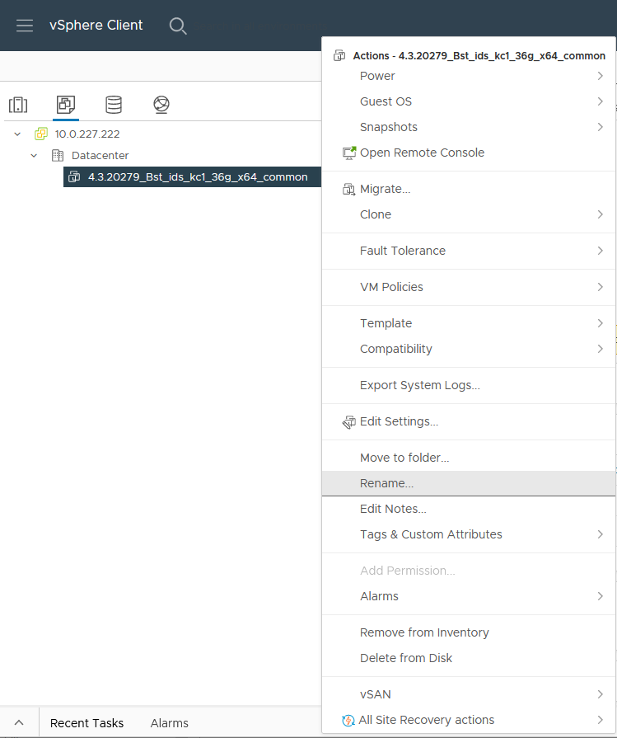Open the Networking view icon
Image resolution: width=617 pixels, height=738 pixels.
click(161, 105)
